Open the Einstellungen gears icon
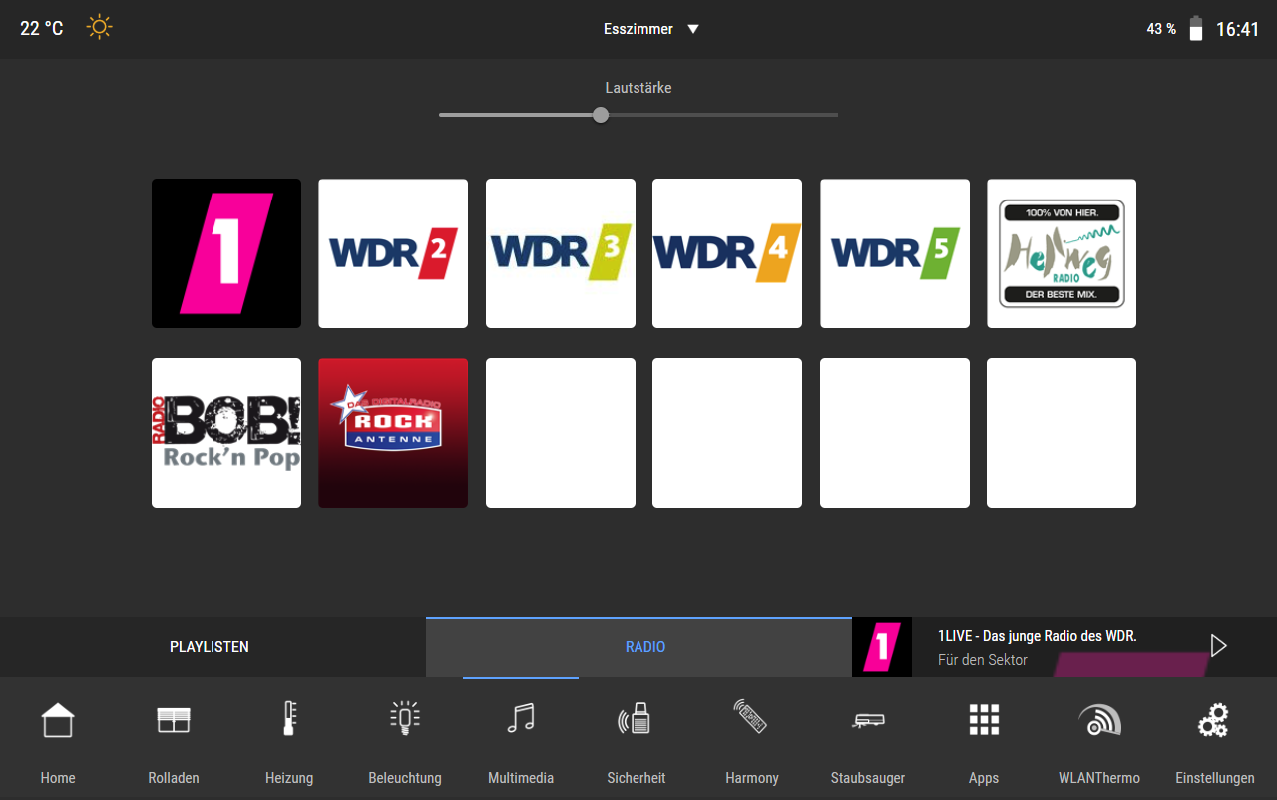The width and height of the screenshot is (1277, 800). click(x=1214, y=720)
